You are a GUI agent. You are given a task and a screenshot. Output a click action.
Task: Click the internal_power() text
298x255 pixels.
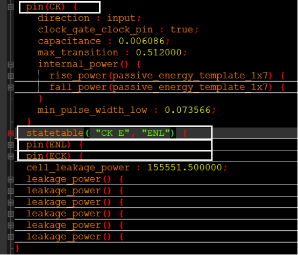[83, 64]
